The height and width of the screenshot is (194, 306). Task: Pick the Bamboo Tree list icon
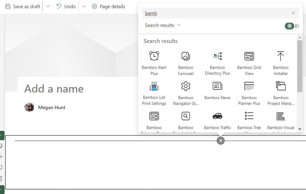pyautogui.click(x=249, y=116)
